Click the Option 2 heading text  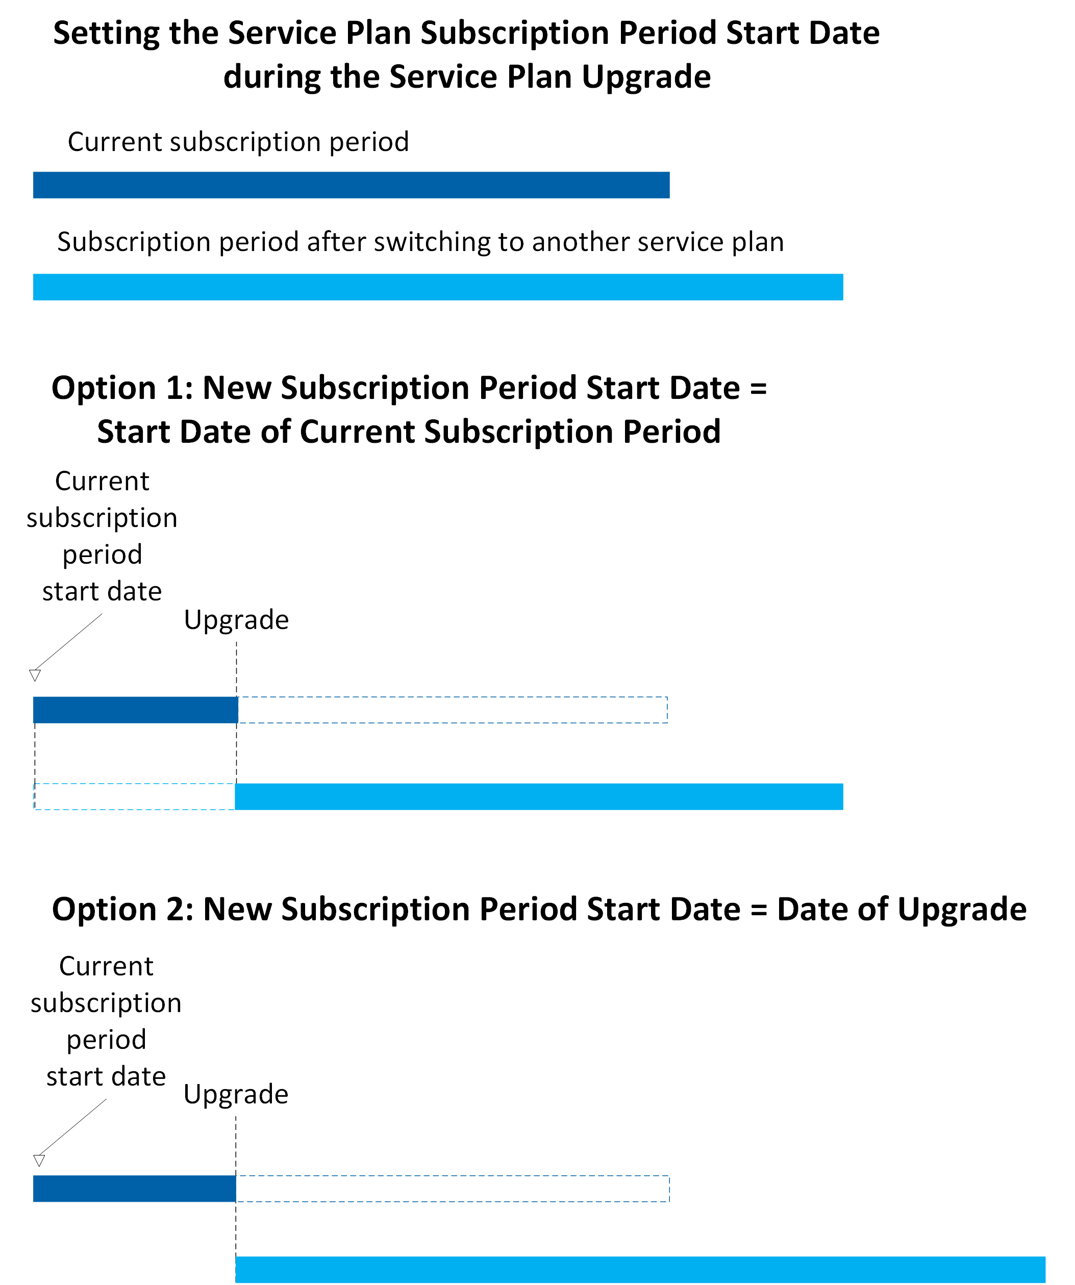539,909
